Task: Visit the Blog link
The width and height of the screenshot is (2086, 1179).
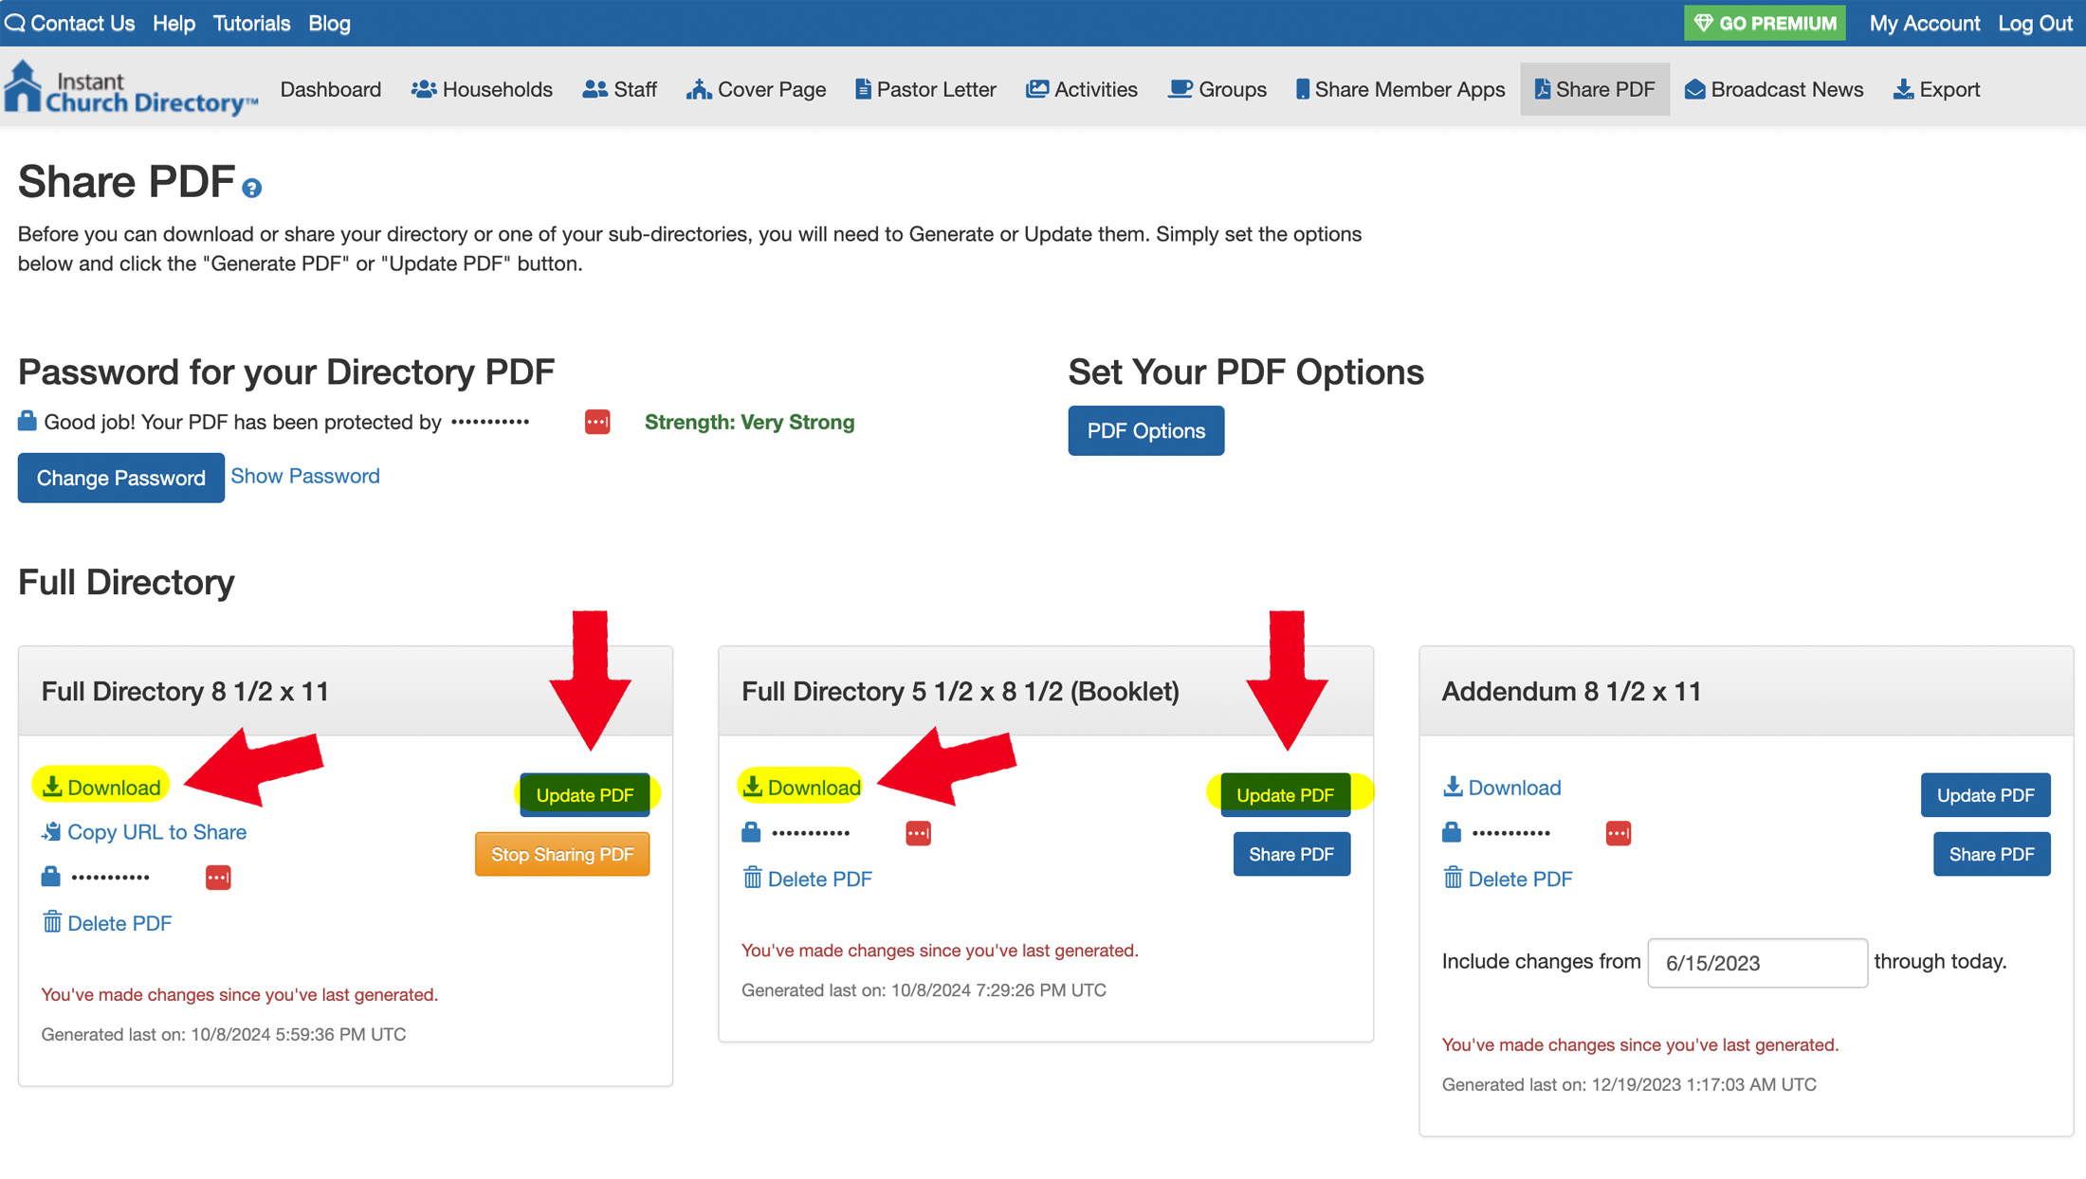Action: (329, 23)
